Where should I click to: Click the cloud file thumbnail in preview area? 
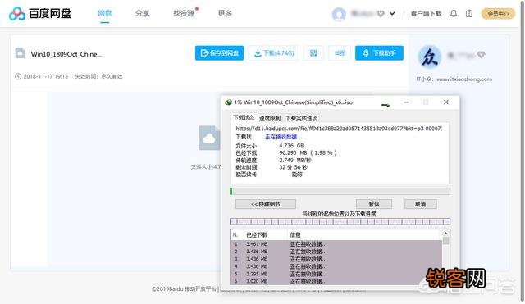209,138
